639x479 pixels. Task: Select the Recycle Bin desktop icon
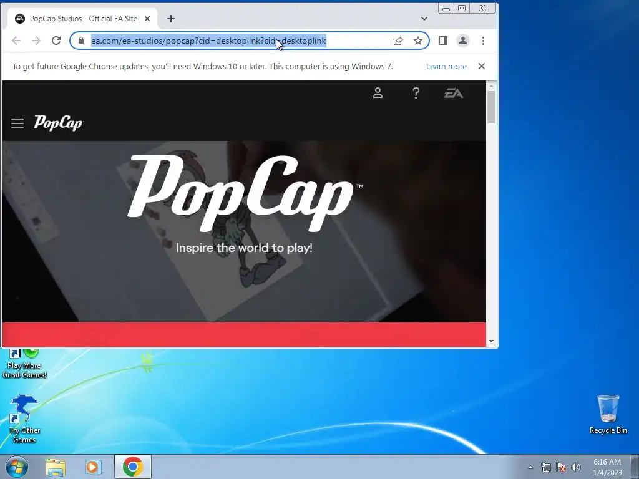point(608,414)
